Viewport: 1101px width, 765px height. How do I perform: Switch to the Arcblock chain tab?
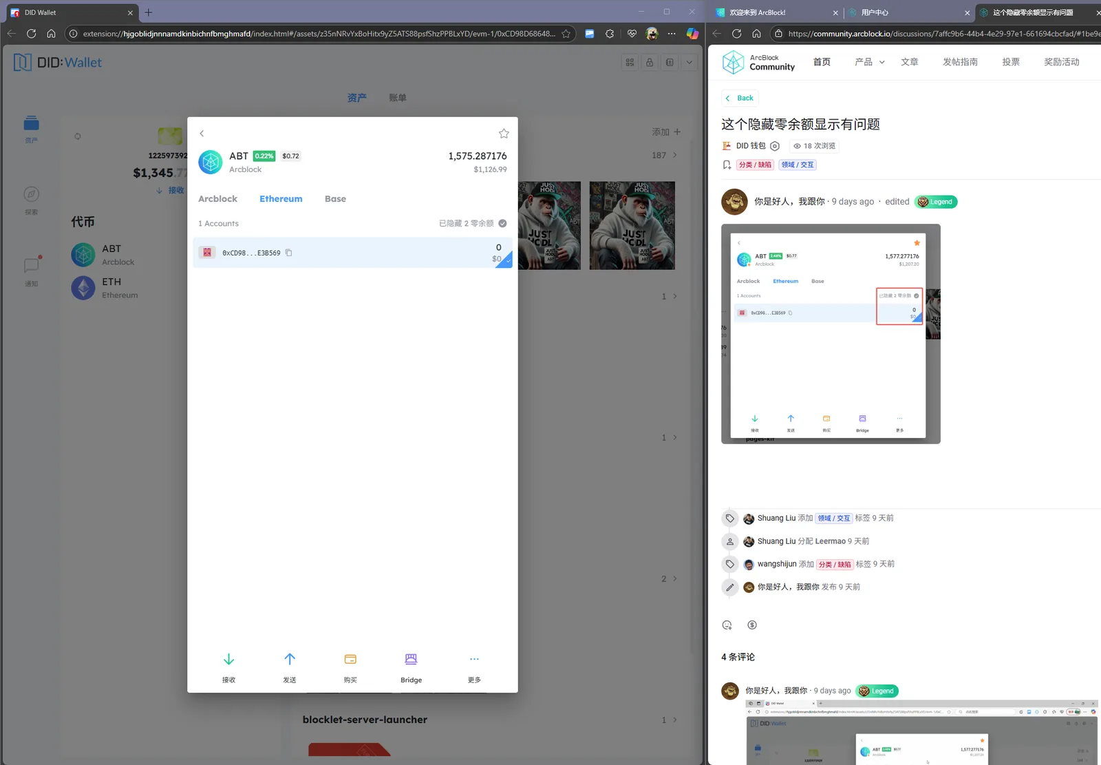[217, 199]
